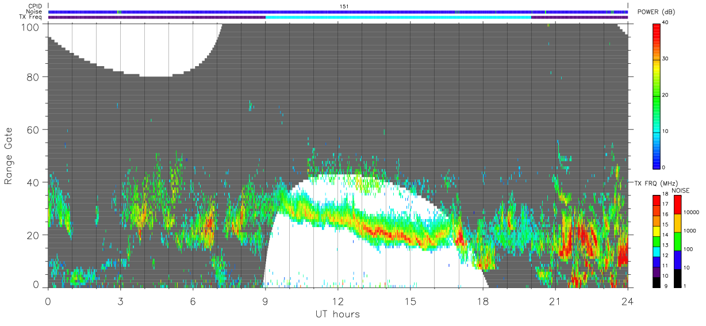
Task: Click the cyan segment of the top TX Freq strip
Action: coord(398,17)
